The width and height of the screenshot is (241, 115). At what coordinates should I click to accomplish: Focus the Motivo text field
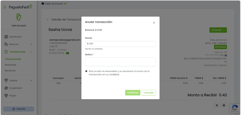[x=120, y=62]
